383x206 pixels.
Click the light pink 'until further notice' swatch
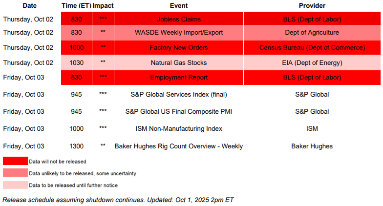(15, 185)
